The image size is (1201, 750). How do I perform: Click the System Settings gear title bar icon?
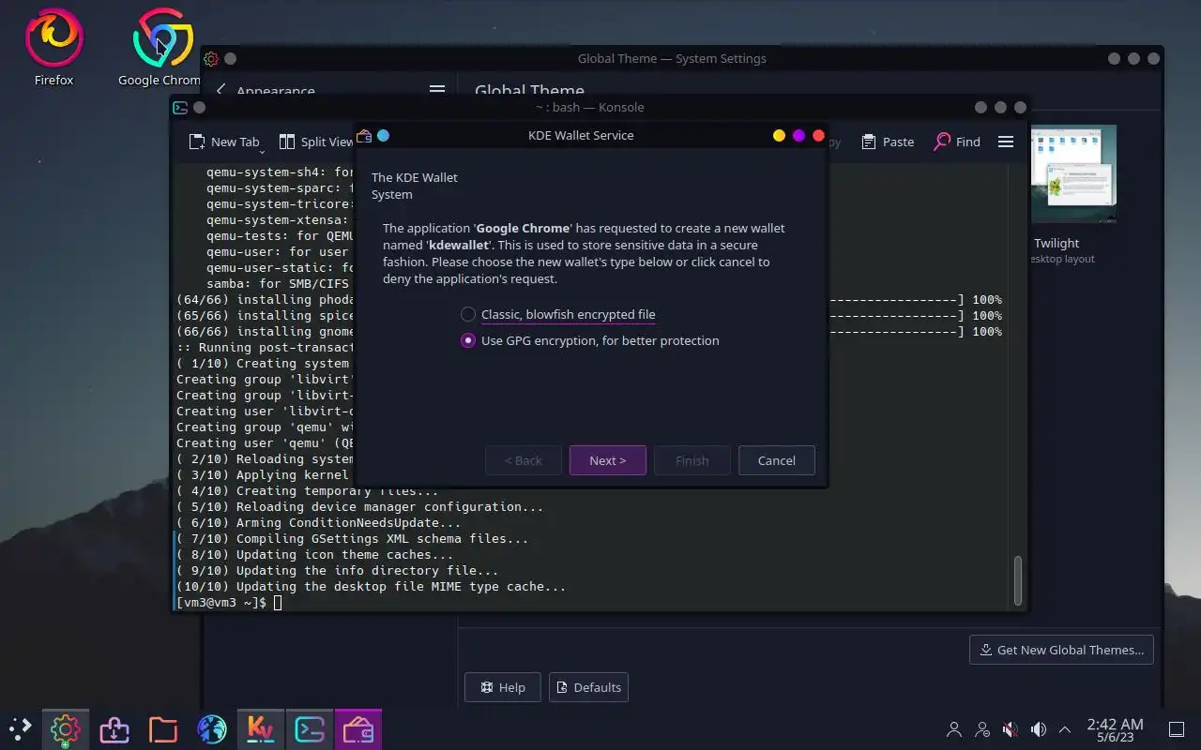point(211,58)
